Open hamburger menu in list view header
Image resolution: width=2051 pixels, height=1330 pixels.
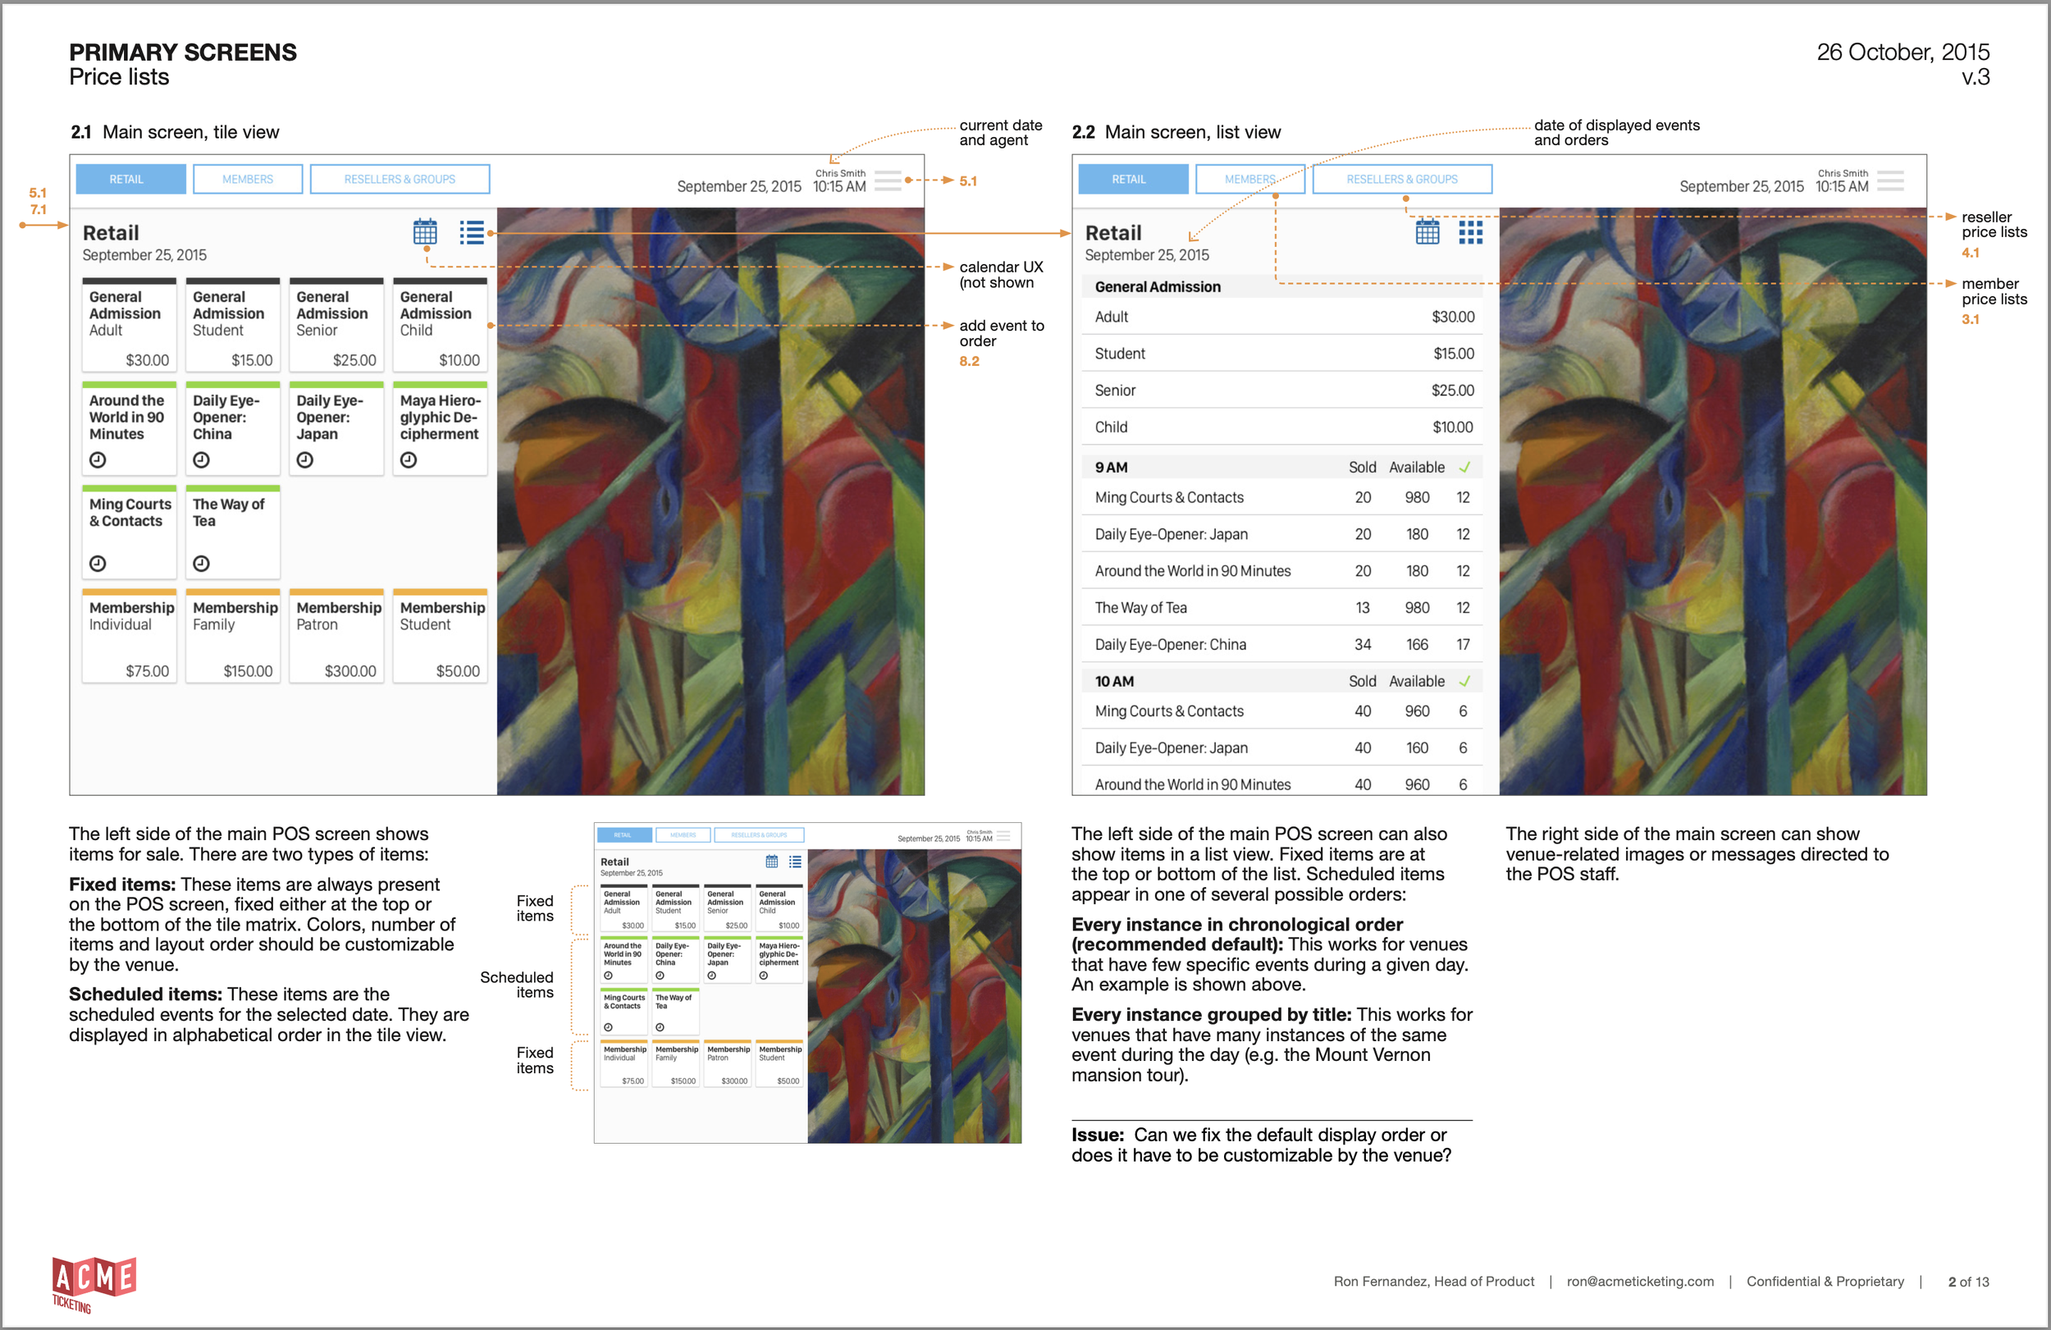(x=1890, y=181)
